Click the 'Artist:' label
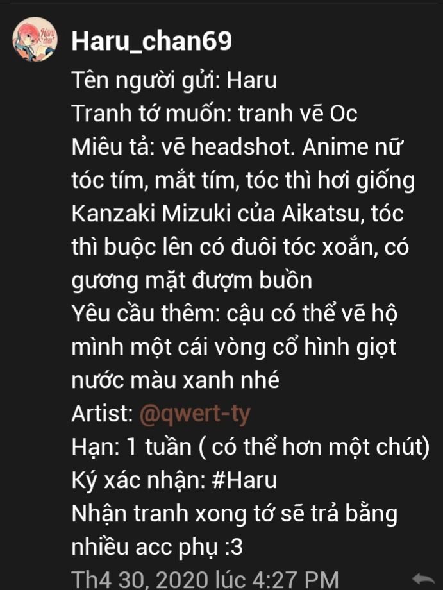Screen dimensions: 443x590 (x=102, y=414)
